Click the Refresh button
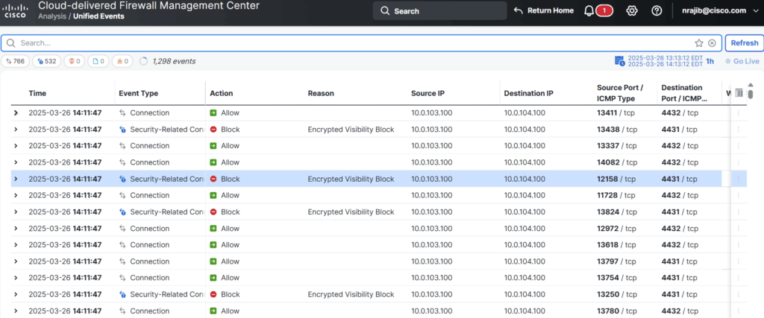This screenshot has width=764, height=318. [x=744, y=42]
